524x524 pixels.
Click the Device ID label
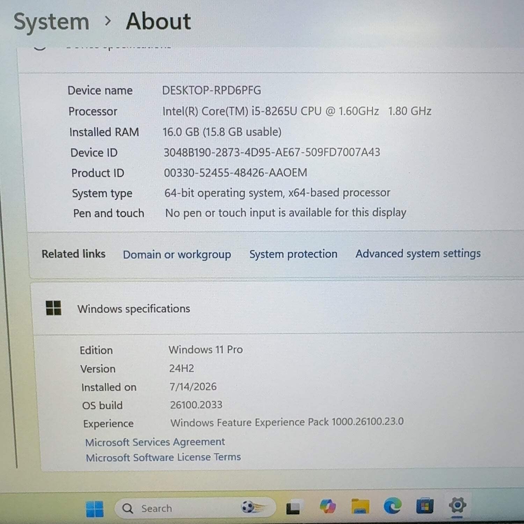(94, 153)
